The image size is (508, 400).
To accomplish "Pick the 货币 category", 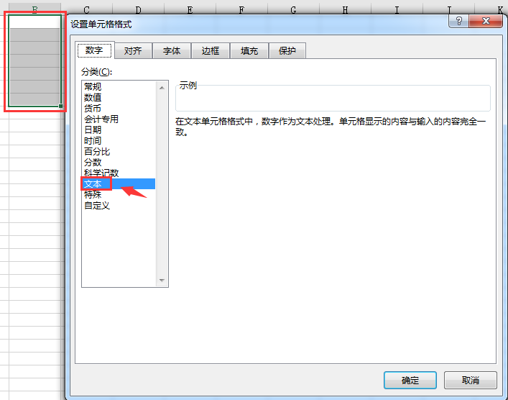I will [x=93, y=109].
